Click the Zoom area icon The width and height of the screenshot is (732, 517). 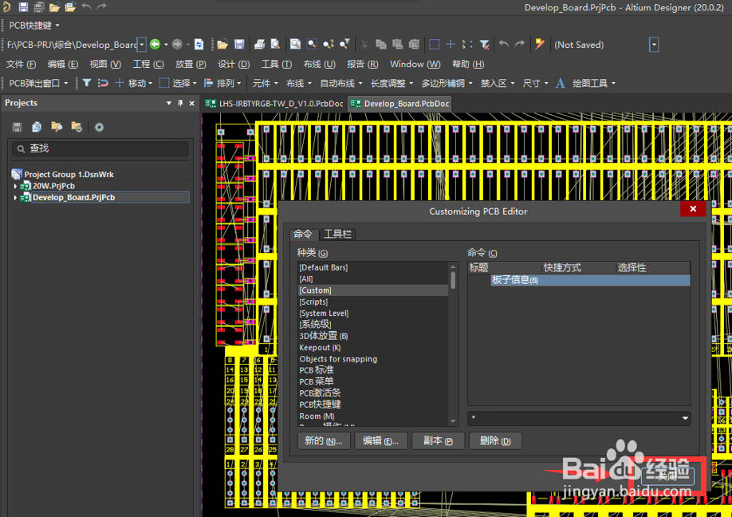coord(312,45)
